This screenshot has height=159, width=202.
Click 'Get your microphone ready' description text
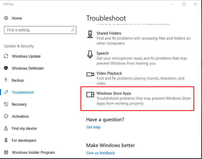point(142,61)
